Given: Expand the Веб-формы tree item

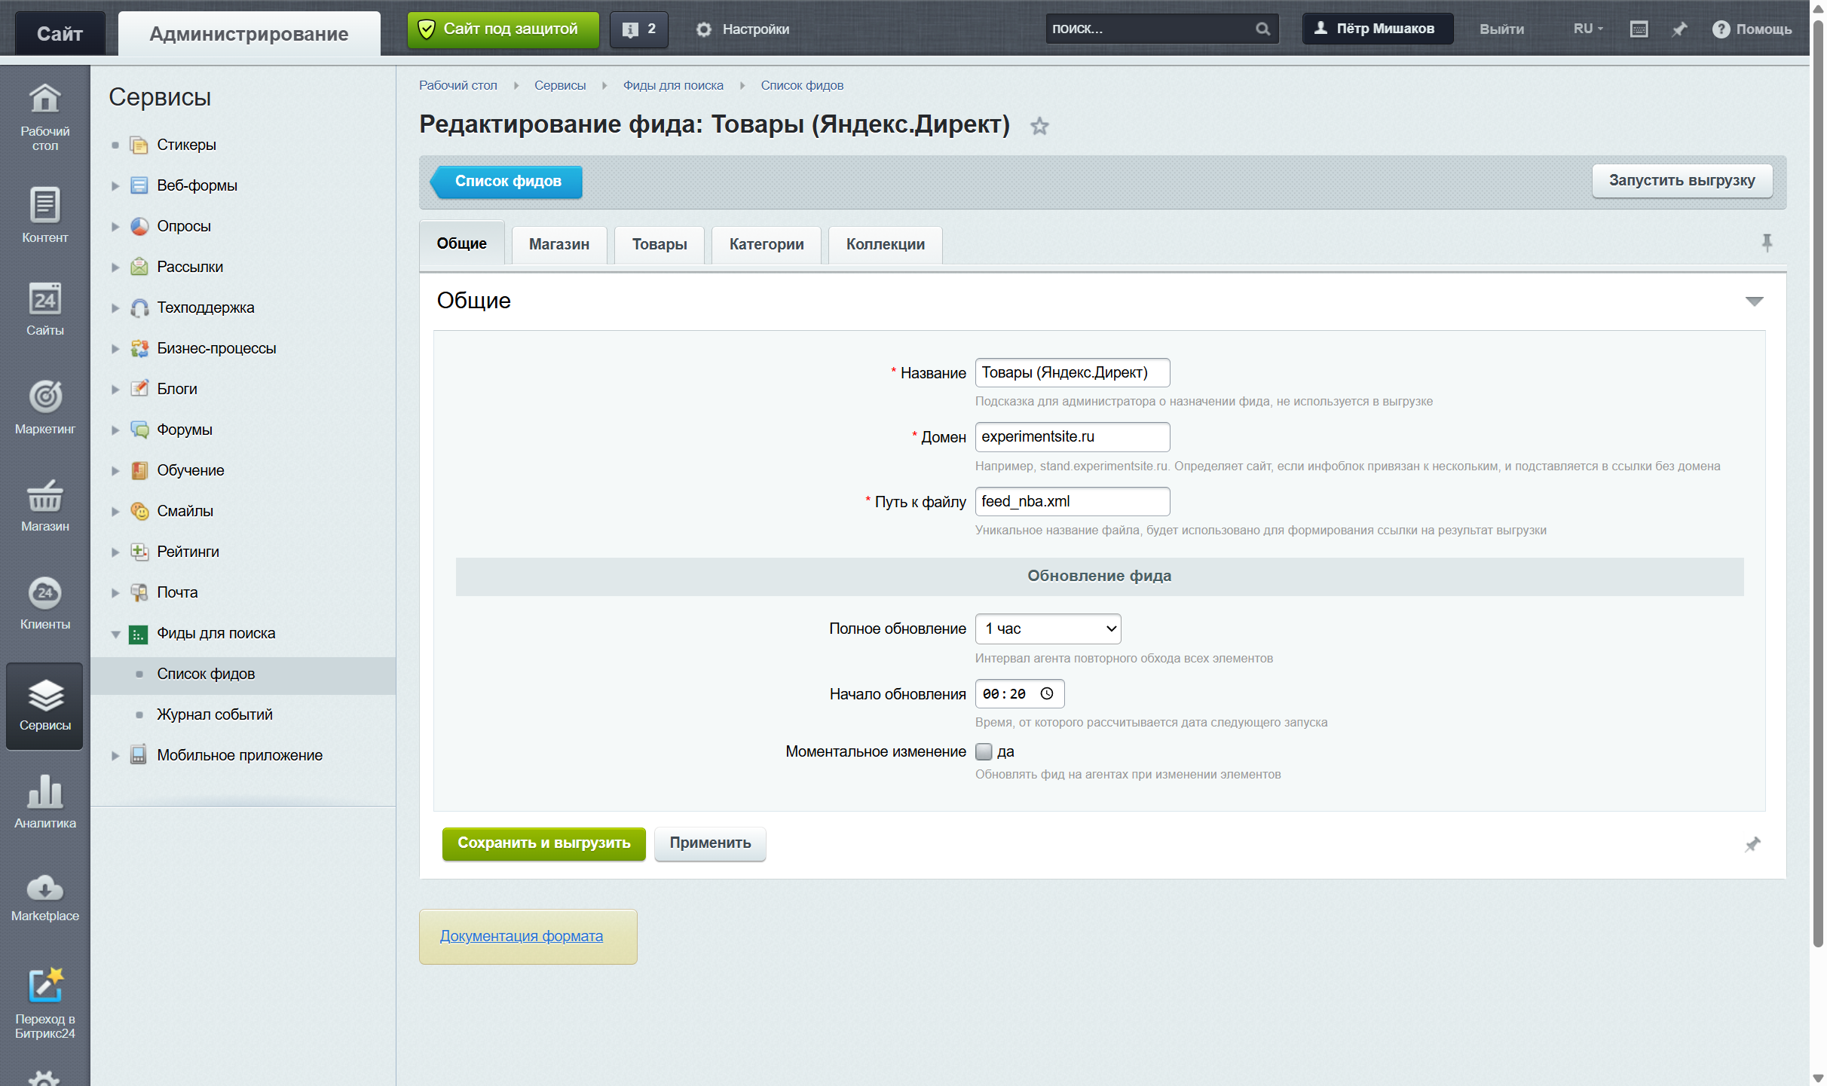Looking at the screenshot, I should tap(115, 185).
